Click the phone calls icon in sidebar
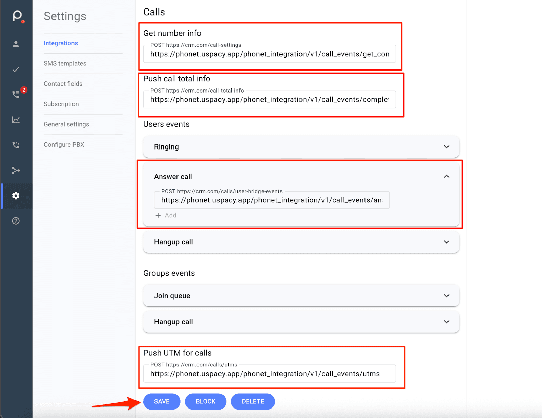This screenshot has height=418, width=542. [16, 145]
